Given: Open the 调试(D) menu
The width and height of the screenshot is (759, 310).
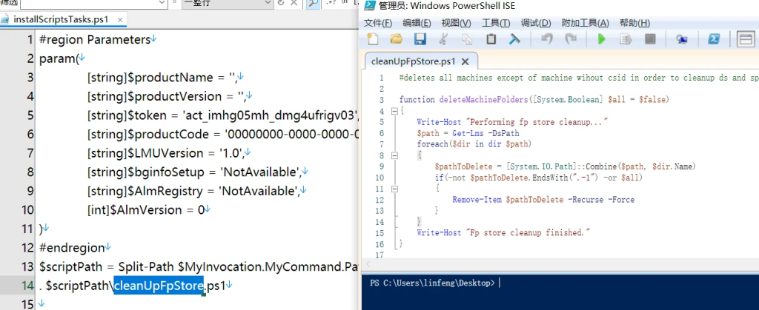Looking at the screenshot, I should pyautogui.click(x=536, y=23).
